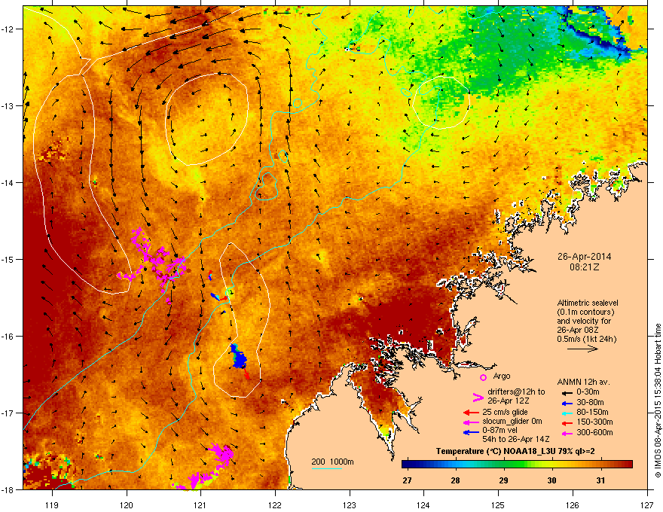The height and width of the screenshot is (512, 663).
Task: Click the longitude axis label '127'
Action: [x=647, y=504]
